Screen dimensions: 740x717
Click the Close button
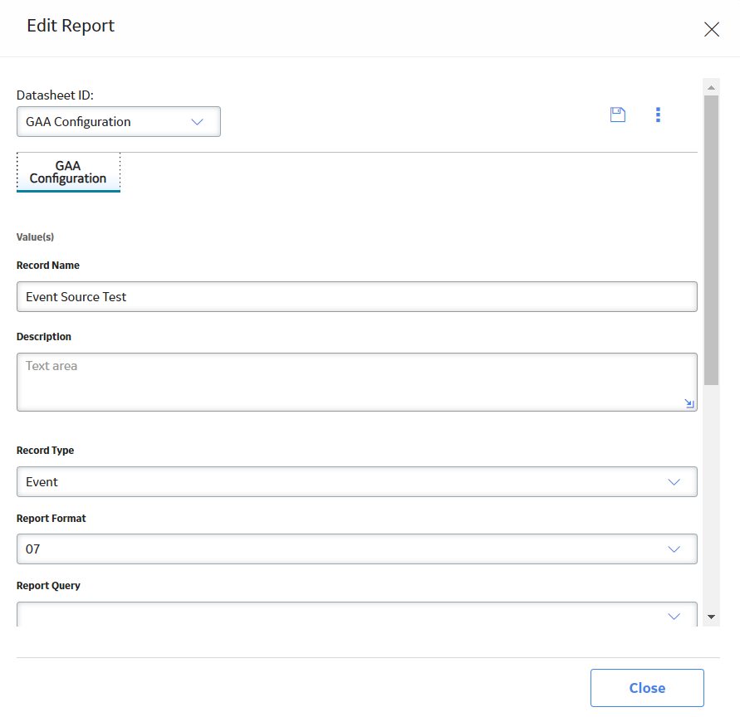tap(647, 688)
